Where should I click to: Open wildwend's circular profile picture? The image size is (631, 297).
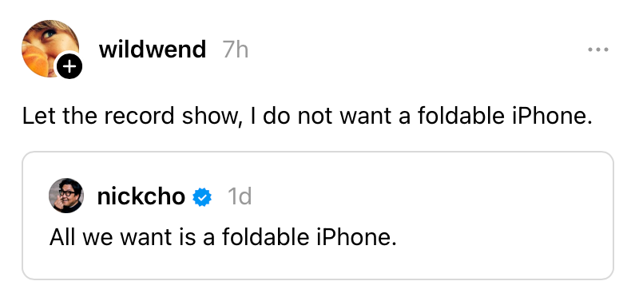(x=50, y=48)
